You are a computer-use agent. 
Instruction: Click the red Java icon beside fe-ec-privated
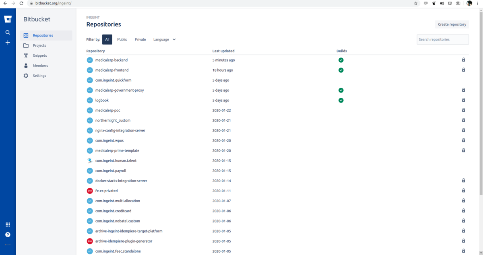point(90,191)
